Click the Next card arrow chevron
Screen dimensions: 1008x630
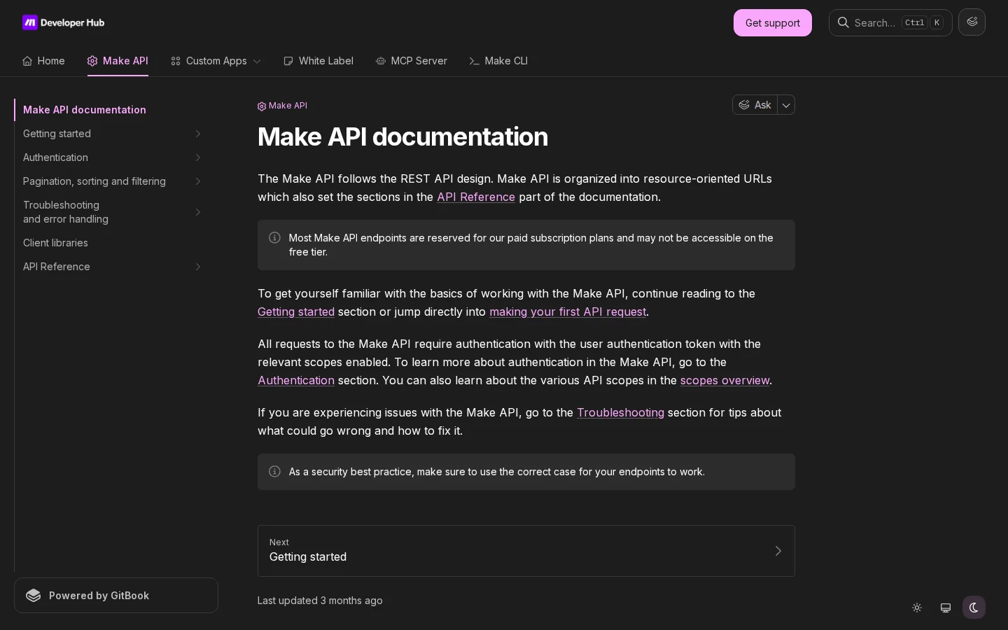coord(778,551)
